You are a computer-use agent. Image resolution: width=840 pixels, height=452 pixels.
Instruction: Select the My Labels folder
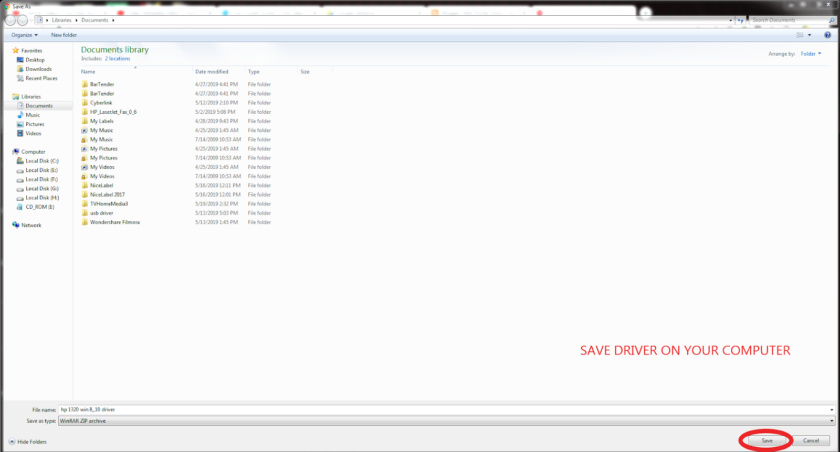point(101,121)
